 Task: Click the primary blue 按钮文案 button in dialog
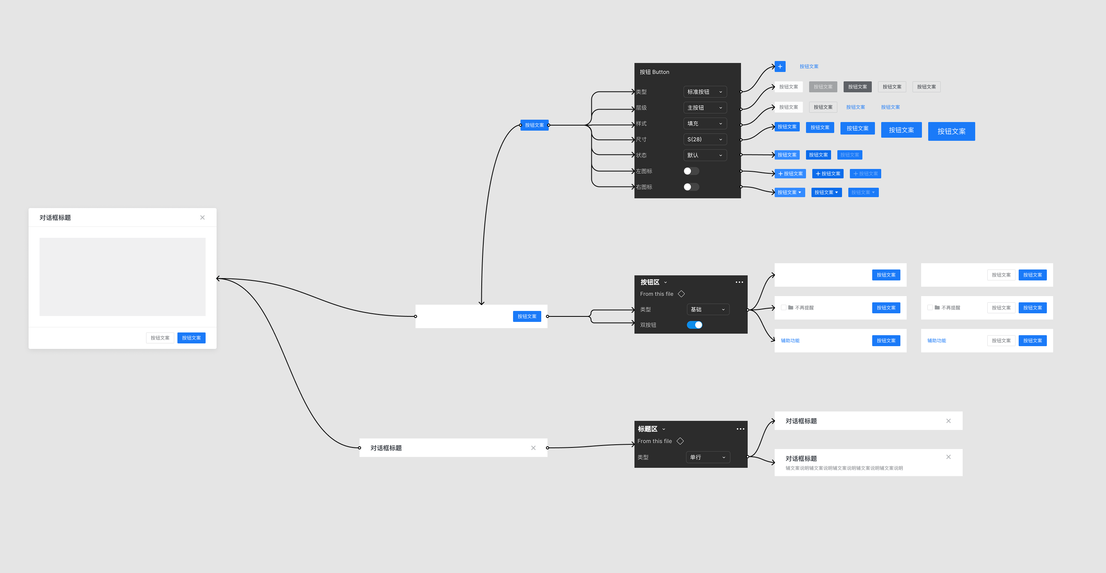191,338
